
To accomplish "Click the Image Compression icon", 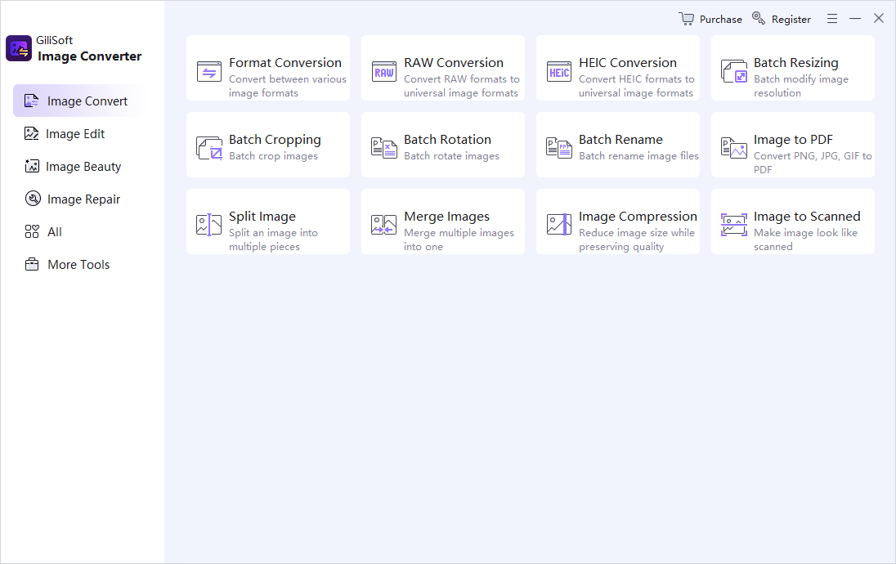I will point(559,224).
